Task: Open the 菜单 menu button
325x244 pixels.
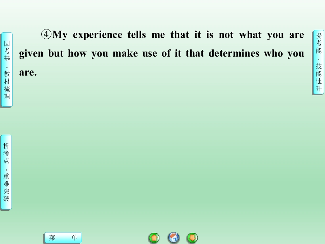Action: 63,238
